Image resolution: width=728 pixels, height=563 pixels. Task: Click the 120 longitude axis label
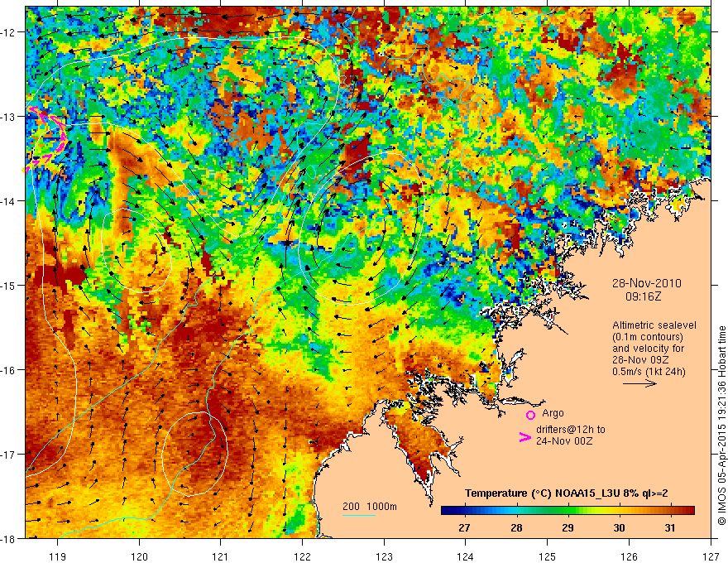[139, 556]
